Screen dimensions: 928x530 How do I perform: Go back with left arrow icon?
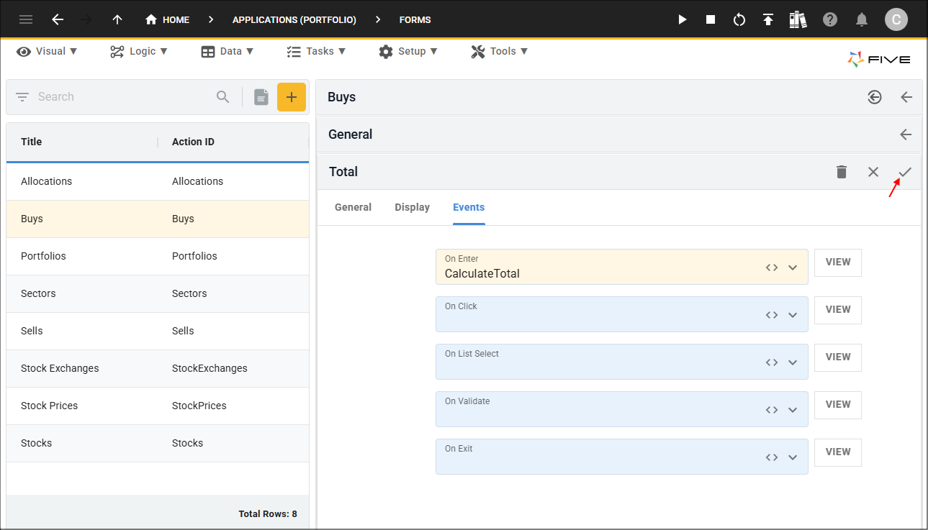[58, 19]
